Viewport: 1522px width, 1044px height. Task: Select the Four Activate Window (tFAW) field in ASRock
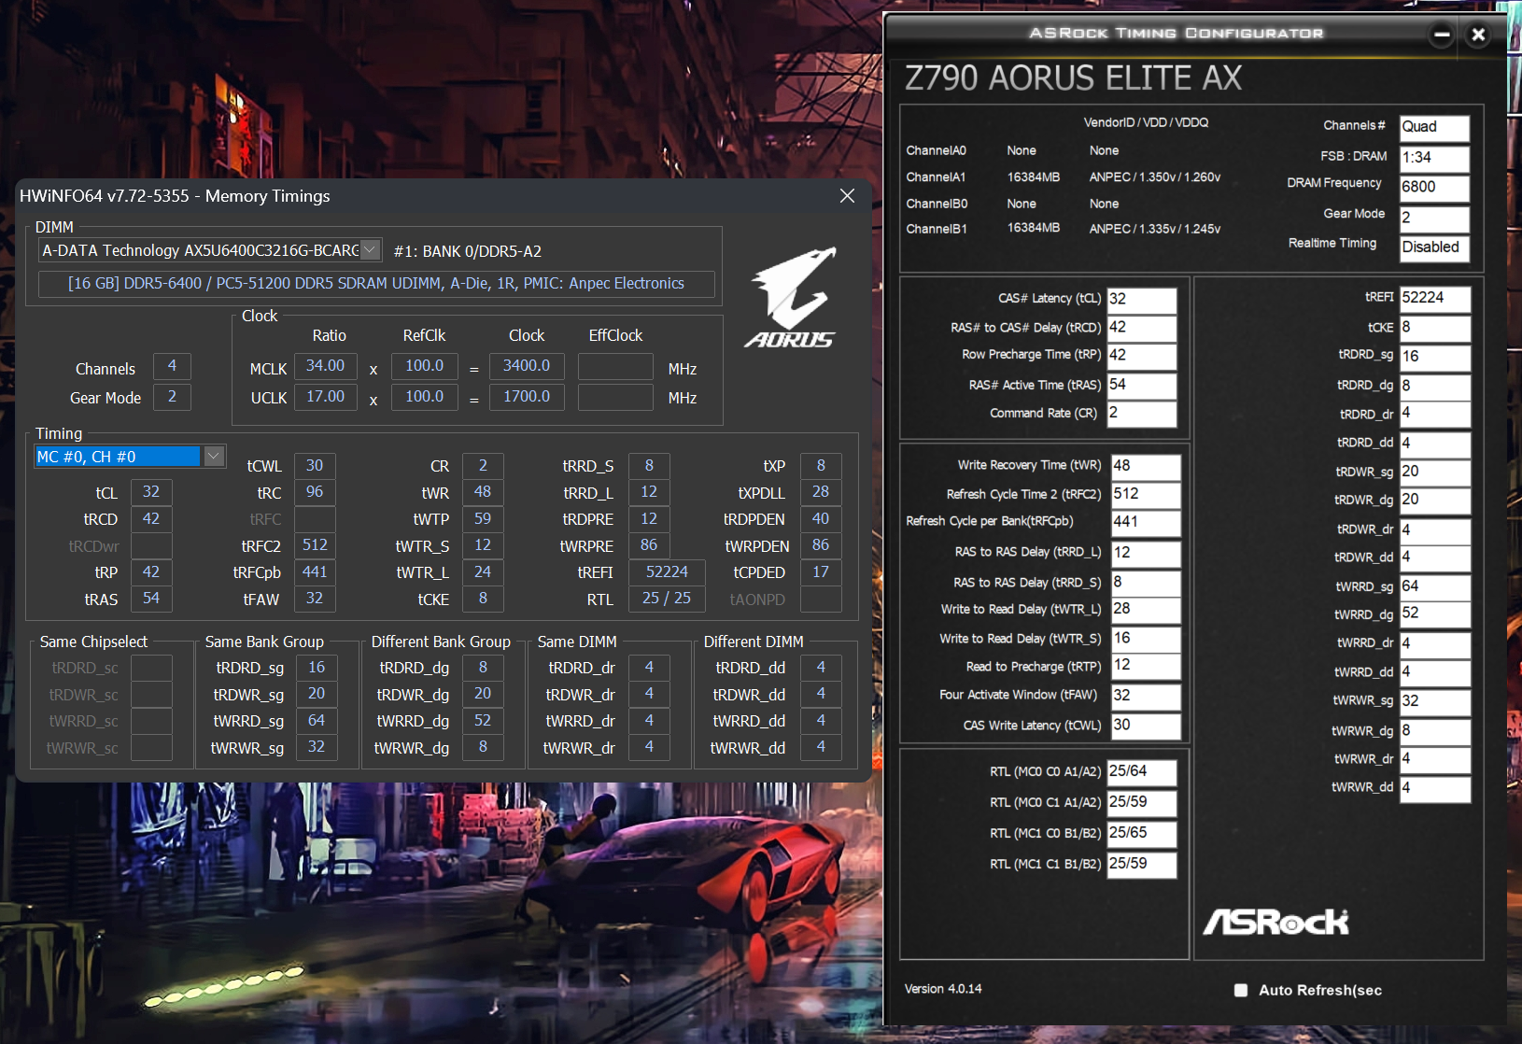tap(1146, 697)
